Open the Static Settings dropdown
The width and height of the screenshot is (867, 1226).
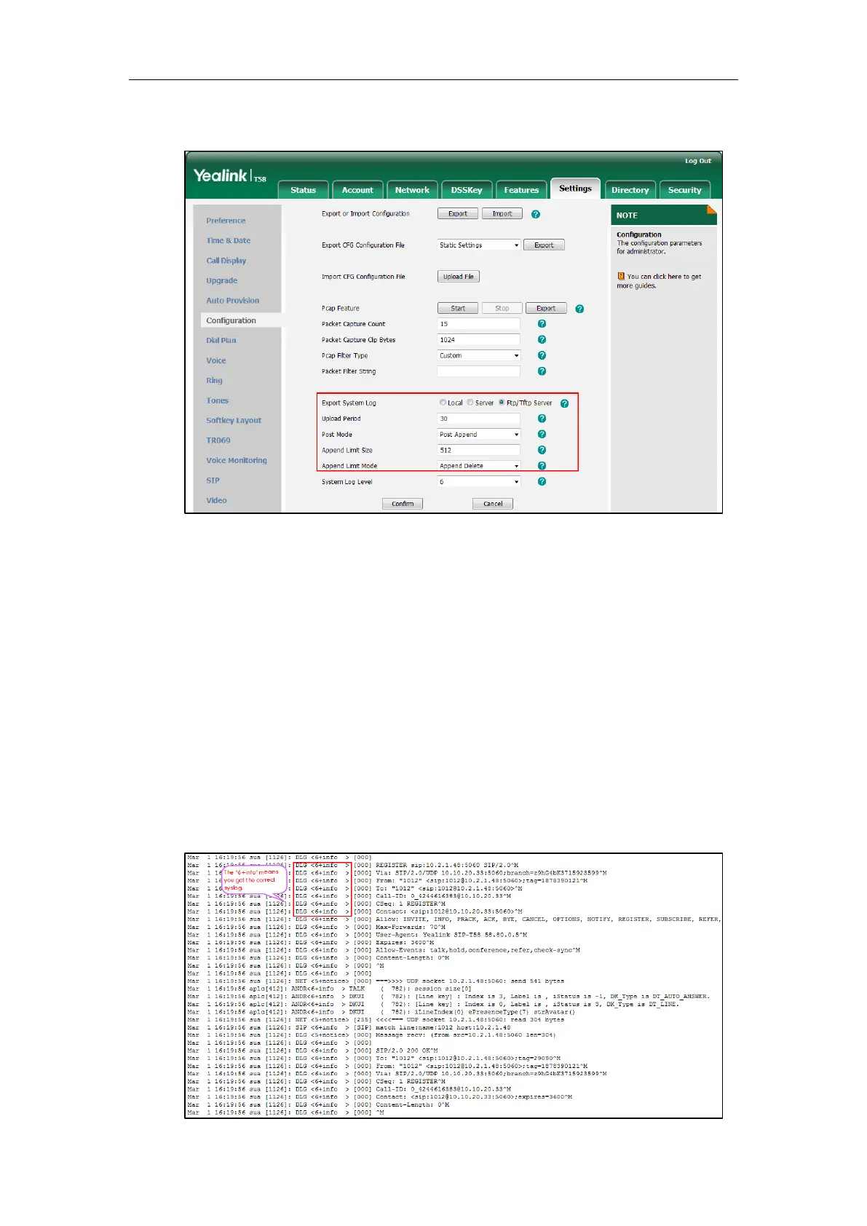tap(479, 245)
